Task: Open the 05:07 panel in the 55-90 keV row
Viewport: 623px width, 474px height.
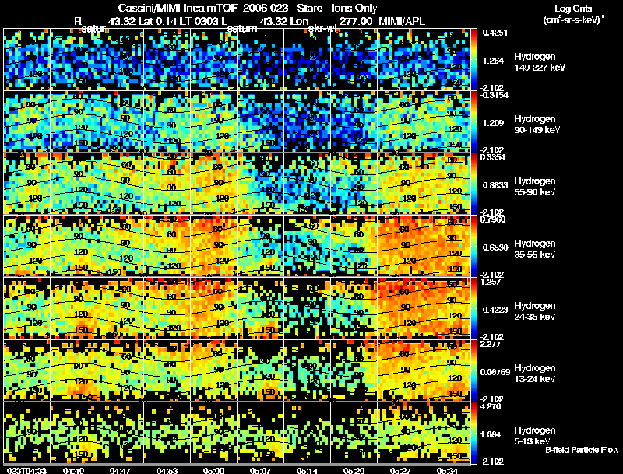Action: pos(260,184)
